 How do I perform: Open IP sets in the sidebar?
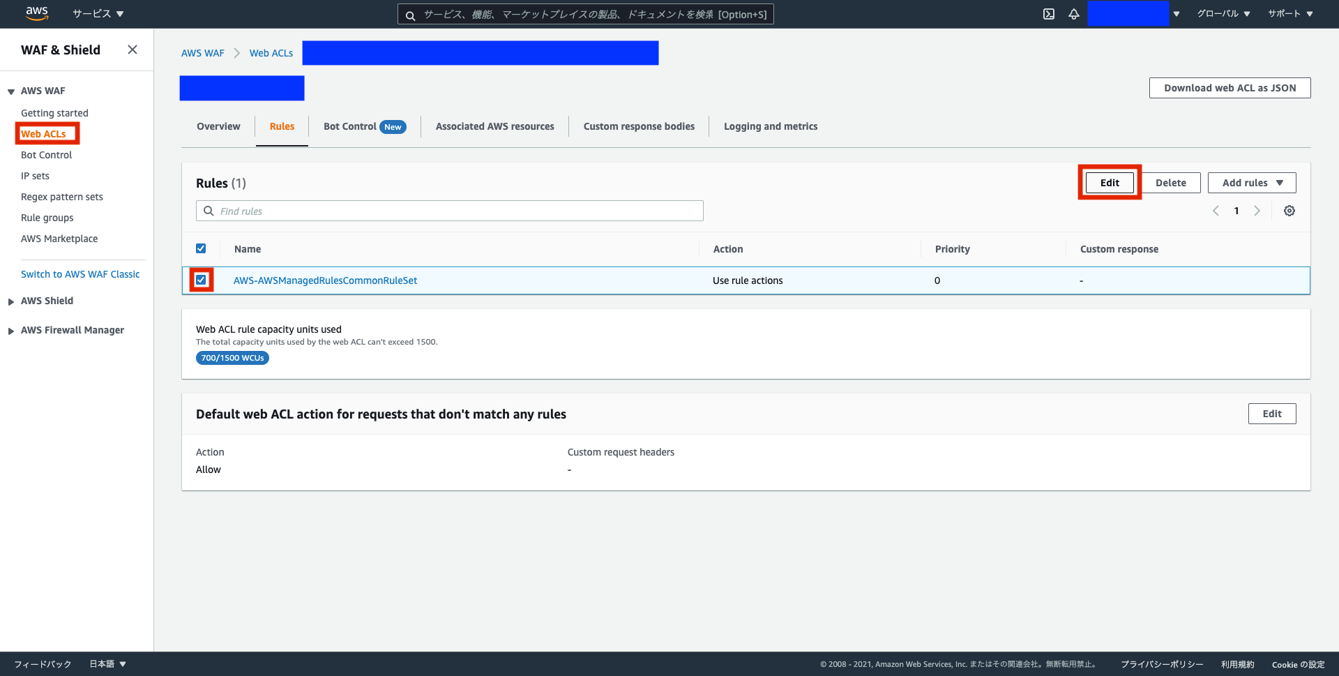[35, 176]
